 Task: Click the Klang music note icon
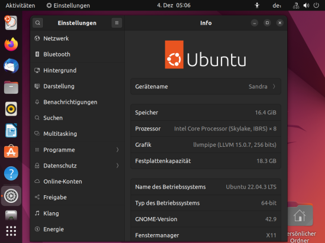click(37, 214)
